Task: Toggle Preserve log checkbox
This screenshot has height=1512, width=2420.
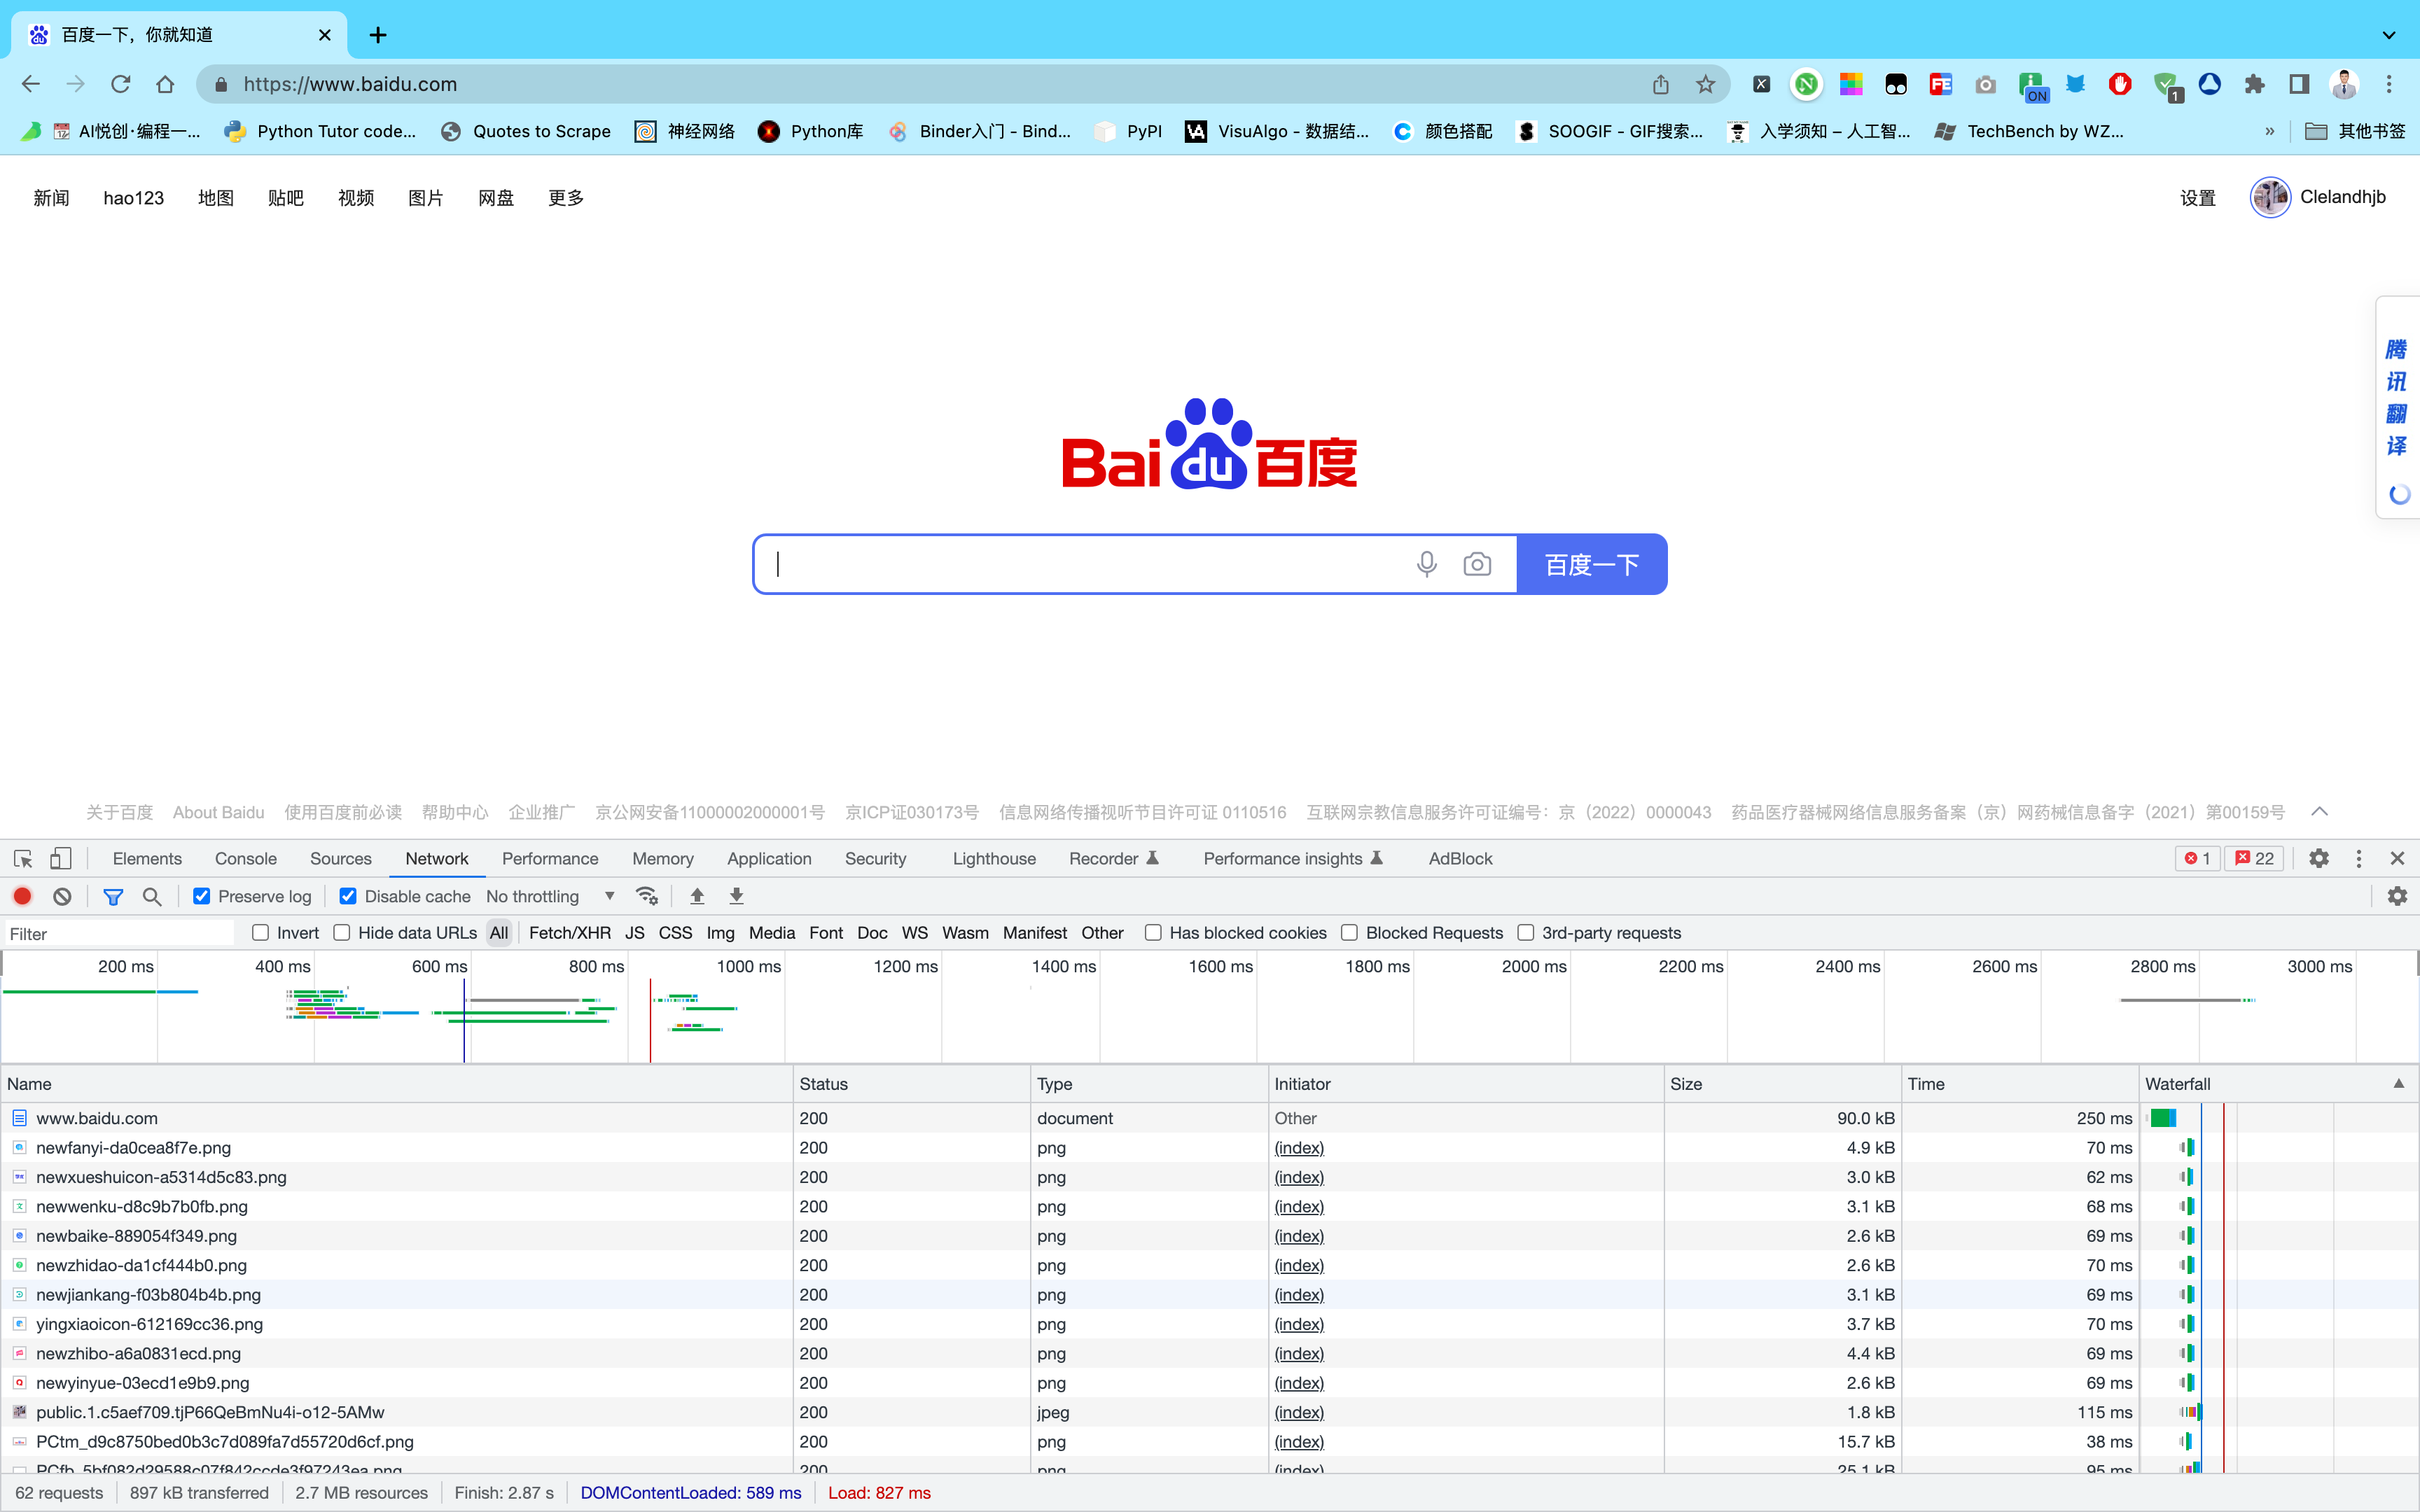Action: tap(202, 896)
